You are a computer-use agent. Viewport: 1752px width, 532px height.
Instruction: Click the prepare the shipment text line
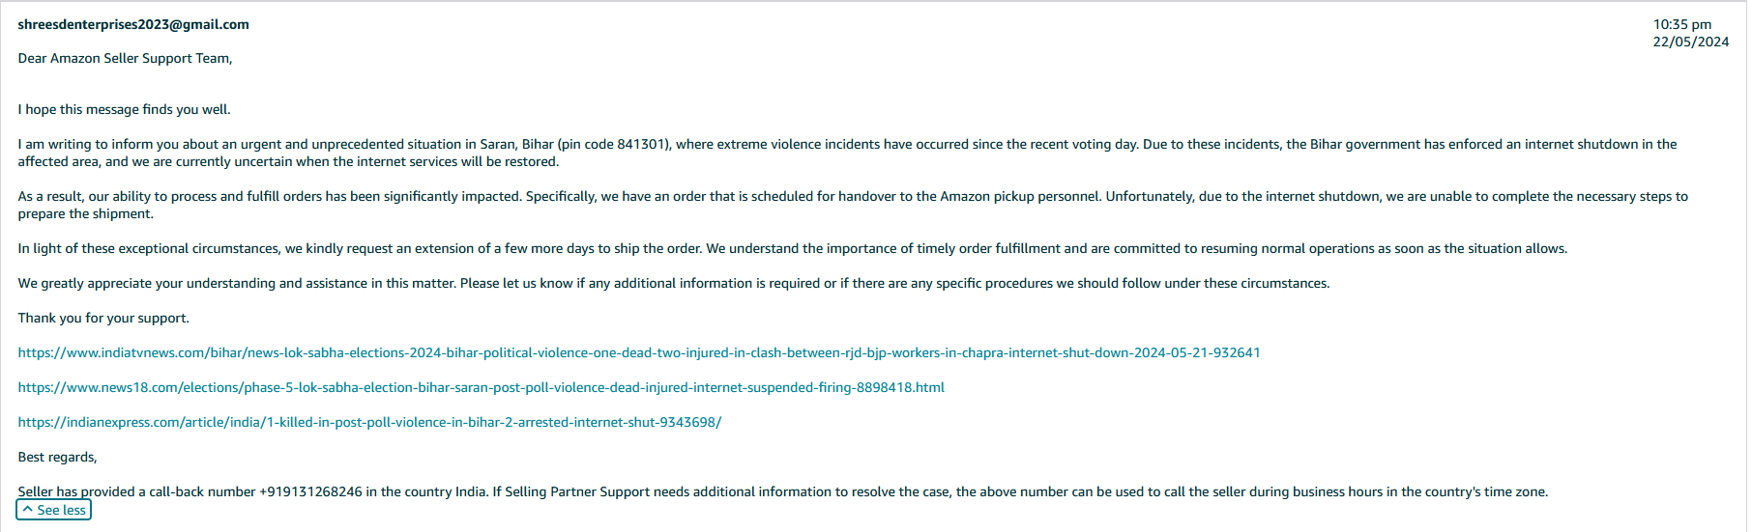coord(86,213)
